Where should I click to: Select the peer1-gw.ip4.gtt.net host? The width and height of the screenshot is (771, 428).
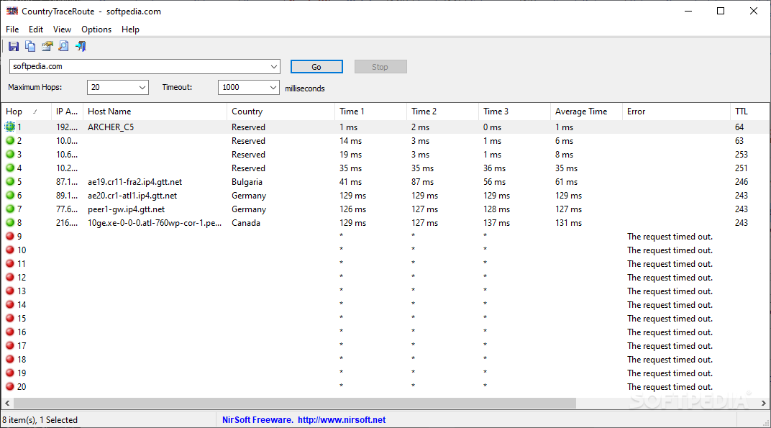(126, 209)
